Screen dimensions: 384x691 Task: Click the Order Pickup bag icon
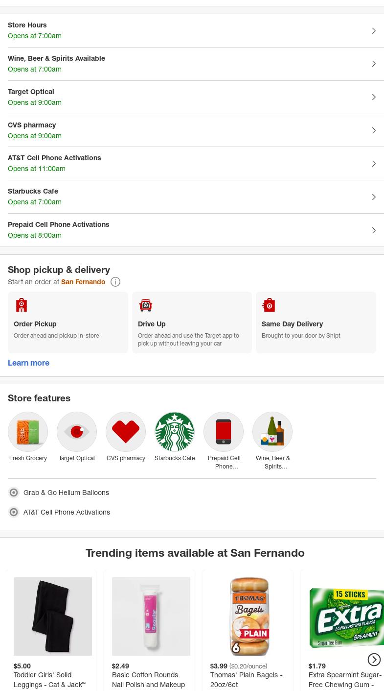[x=21, y=305]
